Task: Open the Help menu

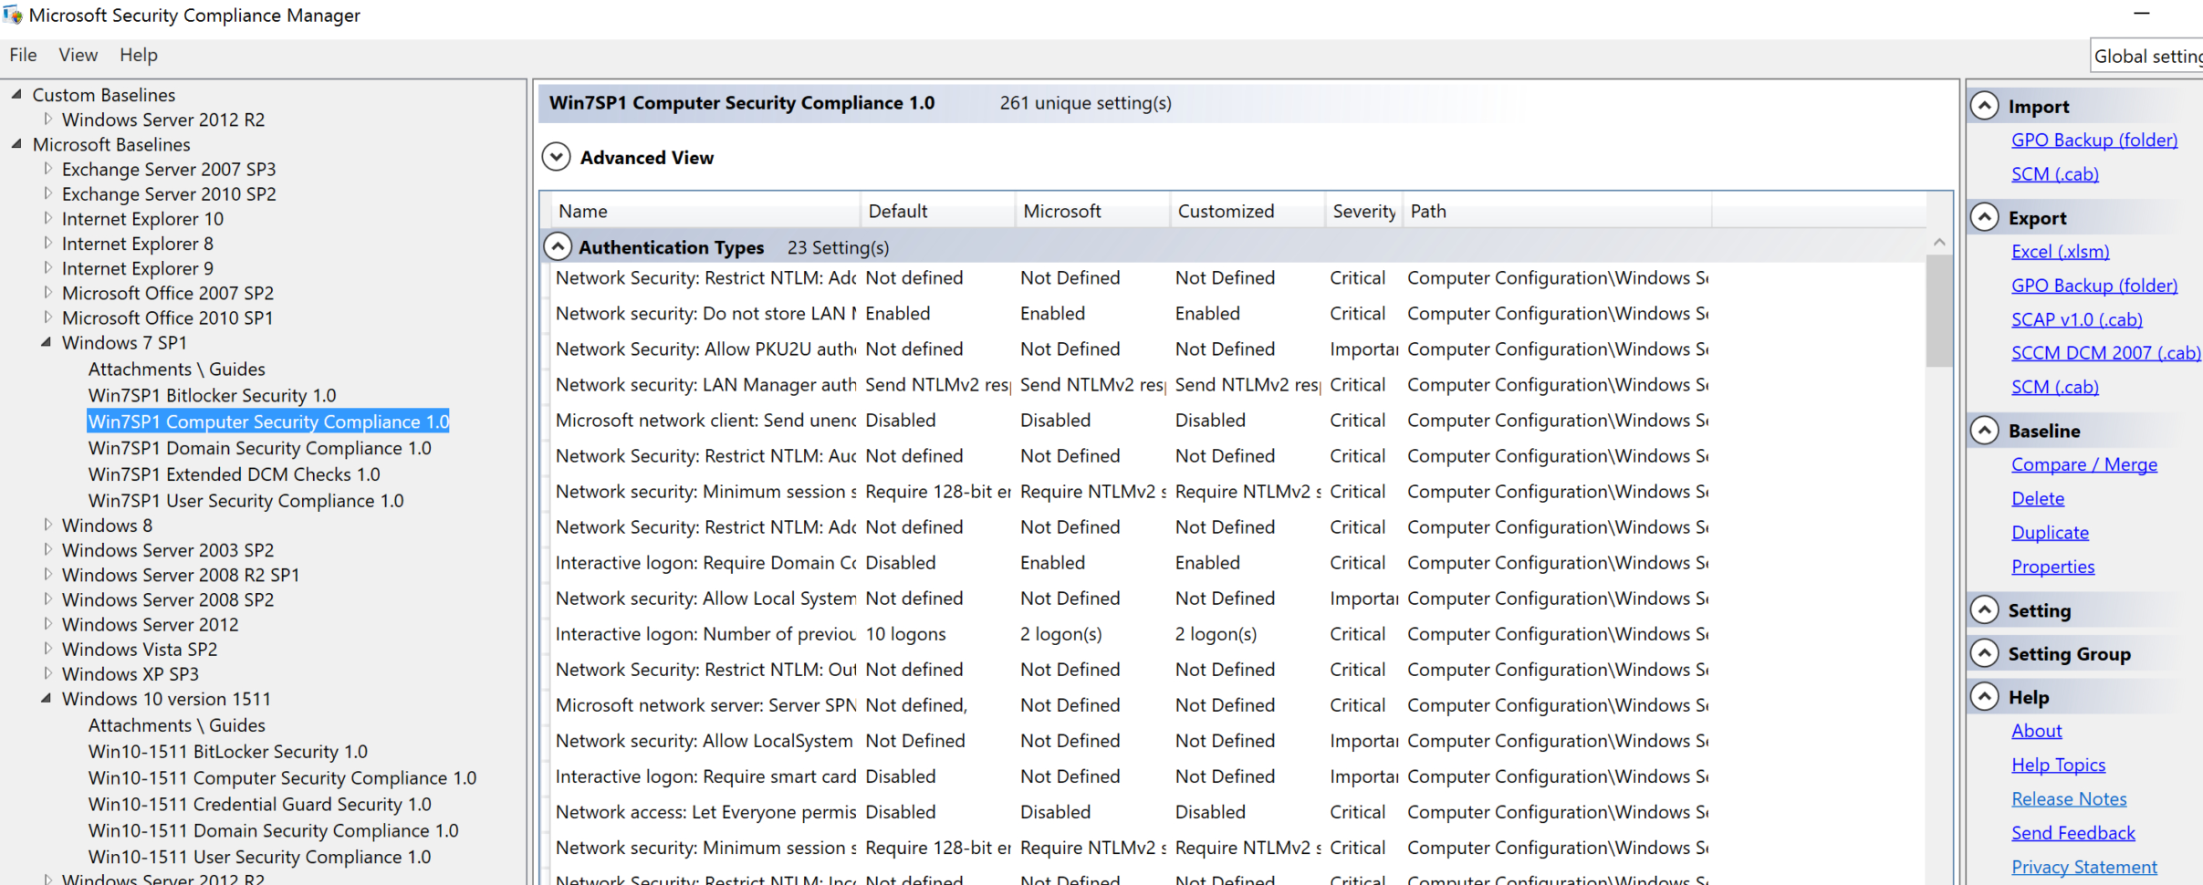Action: tap(138, 55)
